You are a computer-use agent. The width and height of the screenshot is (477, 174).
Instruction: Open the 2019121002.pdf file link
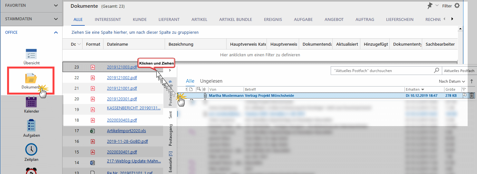pos(122,78)
